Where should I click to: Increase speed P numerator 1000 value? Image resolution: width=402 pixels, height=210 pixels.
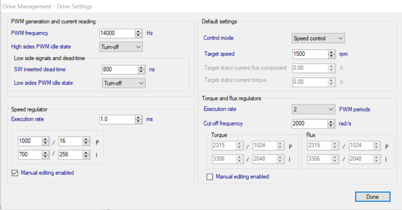tap(45, 139)
